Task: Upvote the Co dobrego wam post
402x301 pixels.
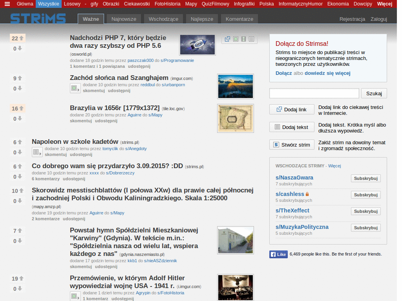Action: pyautogui.click(x=20, y=166)
